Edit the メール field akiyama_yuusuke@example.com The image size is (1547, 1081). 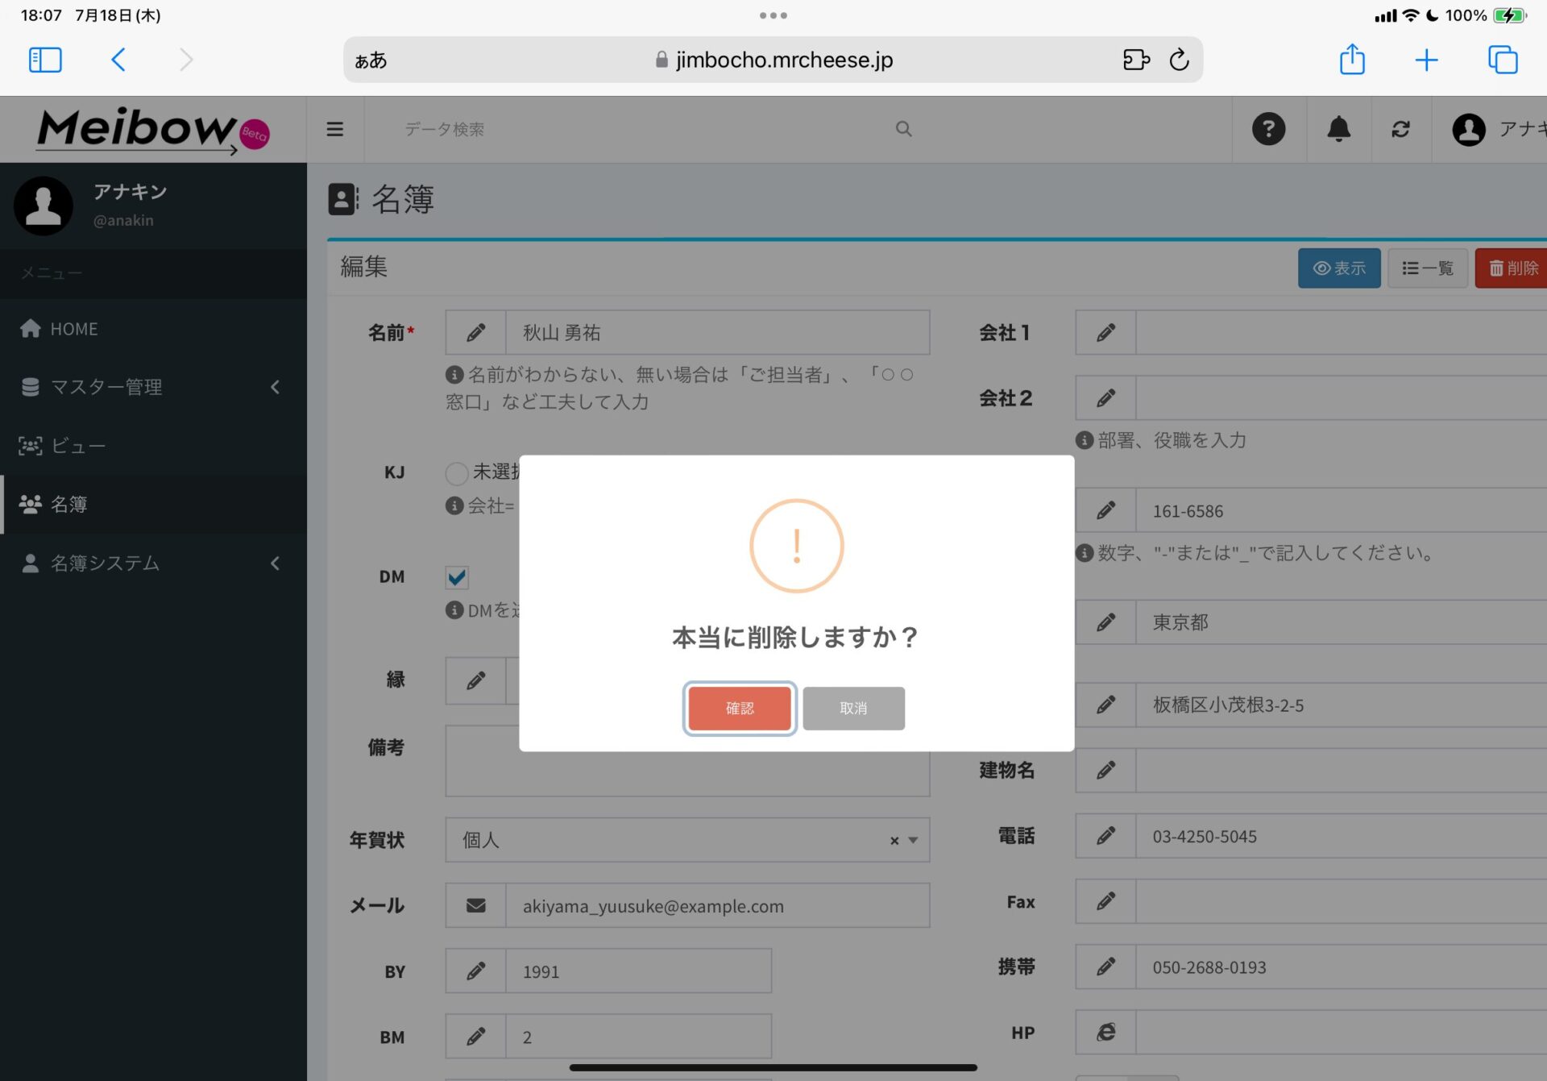(717, 905)
